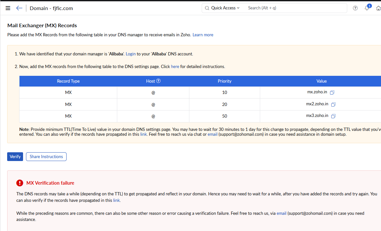The width and height of the screenshot is (381, 231).
Task: Click Mail Exchanger (MX) Records heading
Action: point(42,26)
